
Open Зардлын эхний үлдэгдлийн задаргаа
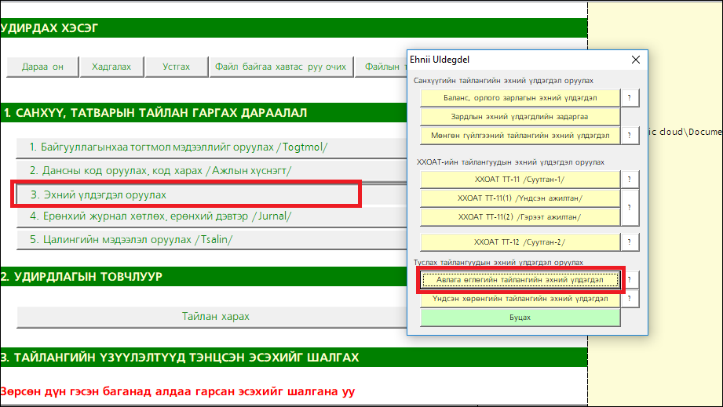tap(520, 117)
